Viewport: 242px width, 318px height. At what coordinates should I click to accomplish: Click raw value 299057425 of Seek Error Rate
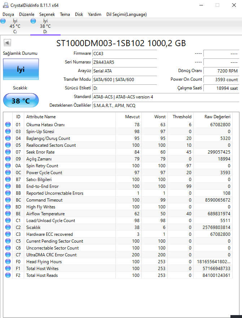click(219, 152)
